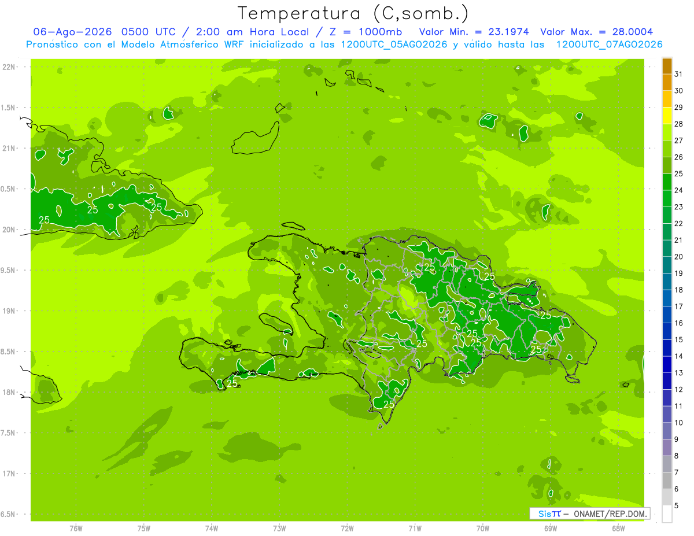
Task: Click the "71W" longitude axis label
Action: [x=415, y=528]
